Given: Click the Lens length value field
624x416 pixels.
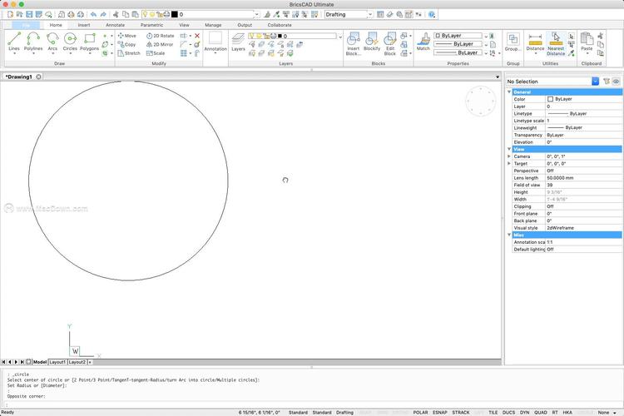Looking at the screenshot, I should (583, 178).
